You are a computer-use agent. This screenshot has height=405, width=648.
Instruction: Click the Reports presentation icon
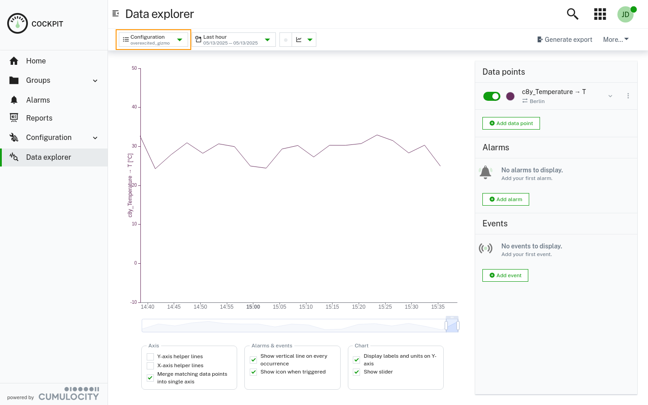click(x=14, y=118)
